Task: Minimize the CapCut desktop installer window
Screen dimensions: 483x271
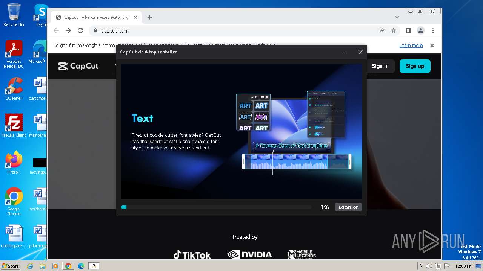Action: [345, 52]
